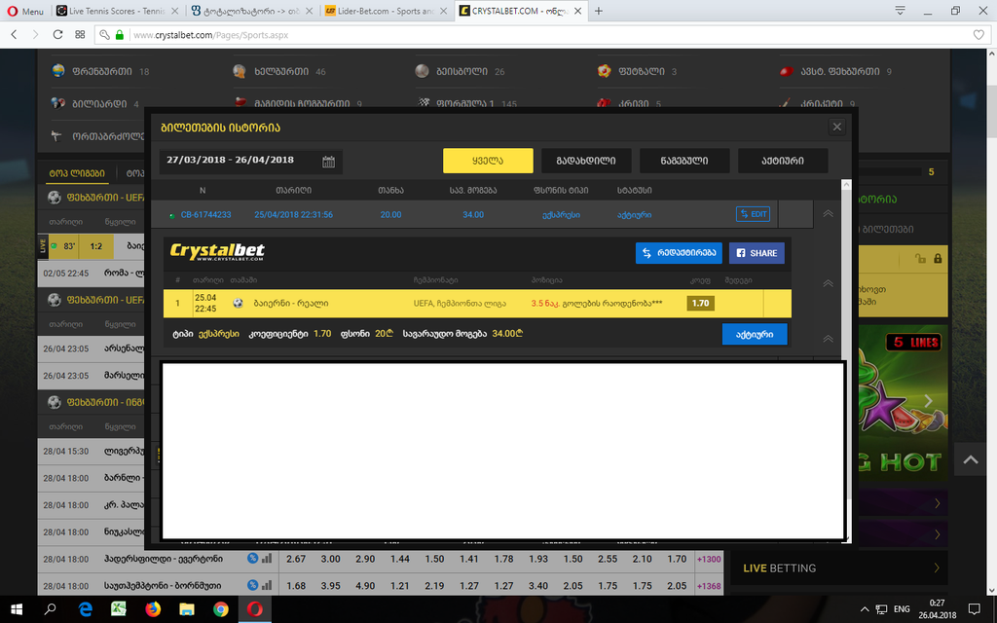Open the ბეისბოლი sport category
Image resolution: width=997 pixels, height=623 pixels.
[x=462, y=71]
